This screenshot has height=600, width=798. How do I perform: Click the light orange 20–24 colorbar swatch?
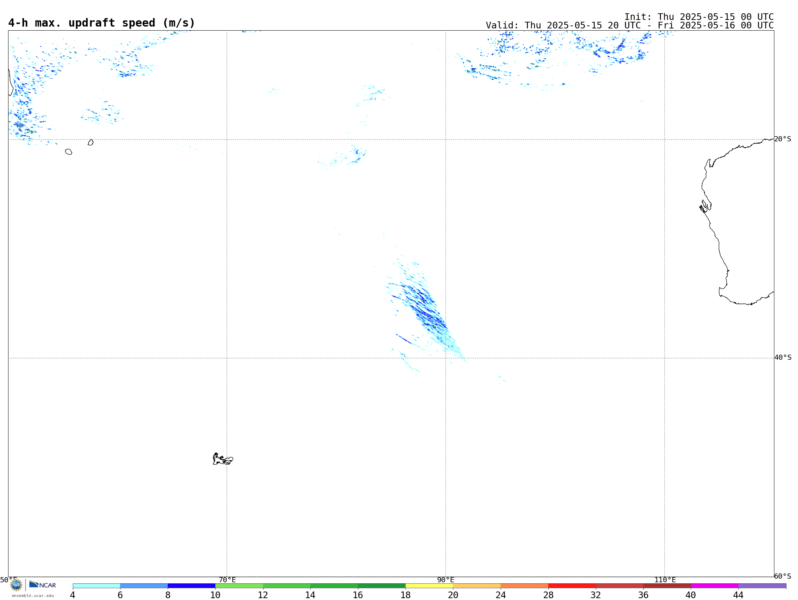[x=477, y=586]
